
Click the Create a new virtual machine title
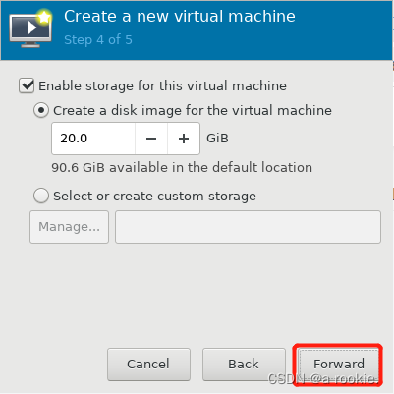[180, 16]
